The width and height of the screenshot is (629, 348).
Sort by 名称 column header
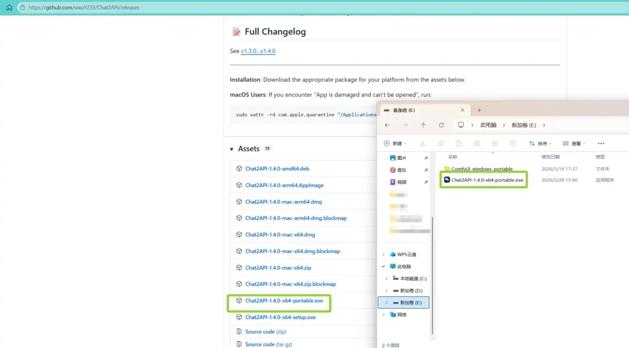click(x=453, y=157)
